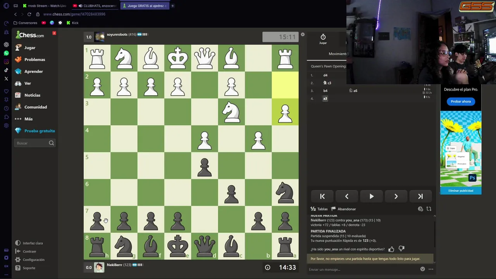Viewport: 496px width, 279px height.
Task: Expand the Más menu
Action: tap(24, 119)
